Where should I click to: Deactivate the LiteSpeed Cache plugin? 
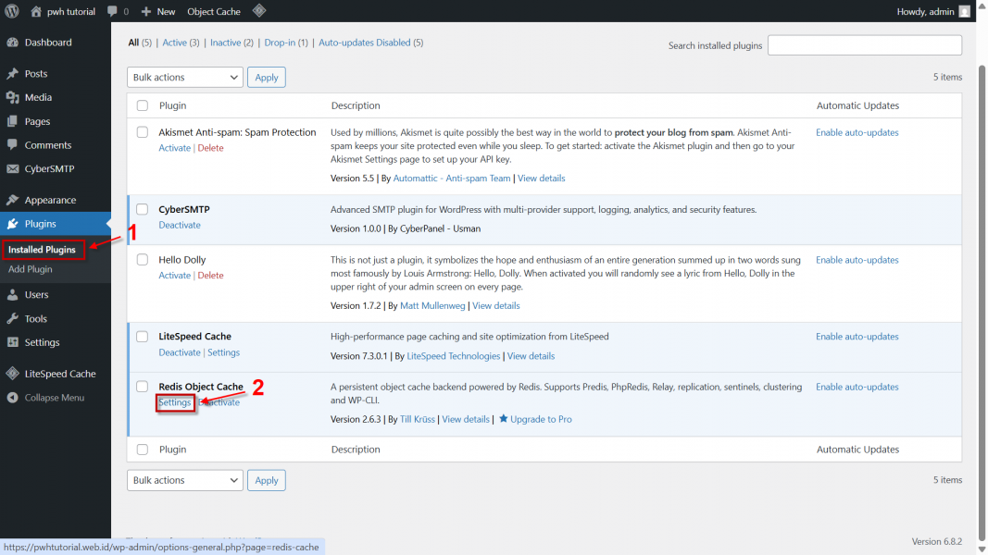(180, 352)
